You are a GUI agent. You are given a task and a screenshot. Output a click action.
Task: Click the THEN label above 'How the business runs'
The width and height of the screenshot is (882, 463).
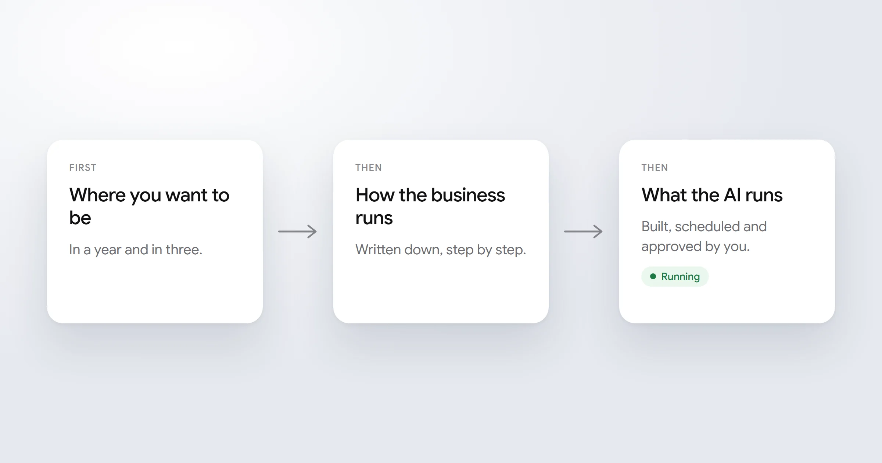368,168
